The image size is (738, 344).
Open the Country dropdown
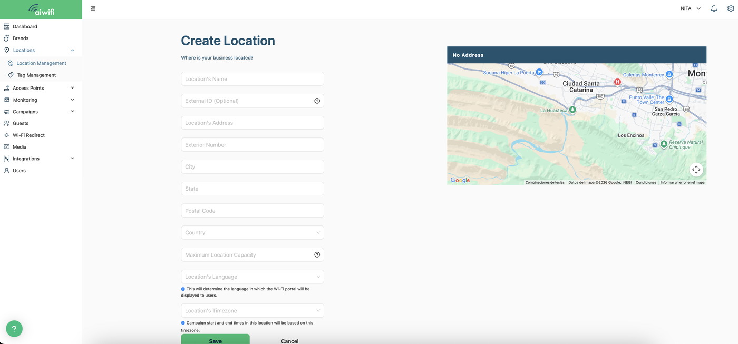coord(252,233)
